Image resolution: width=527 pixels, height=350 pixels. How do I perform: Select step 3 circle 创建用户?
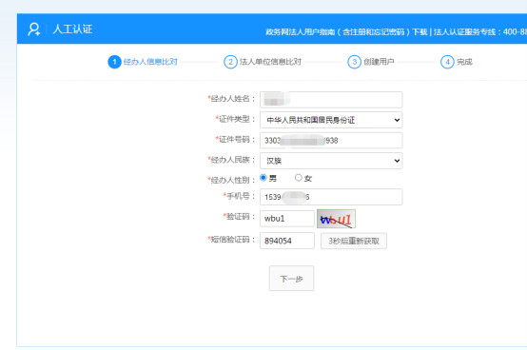(x=354, y=62)
